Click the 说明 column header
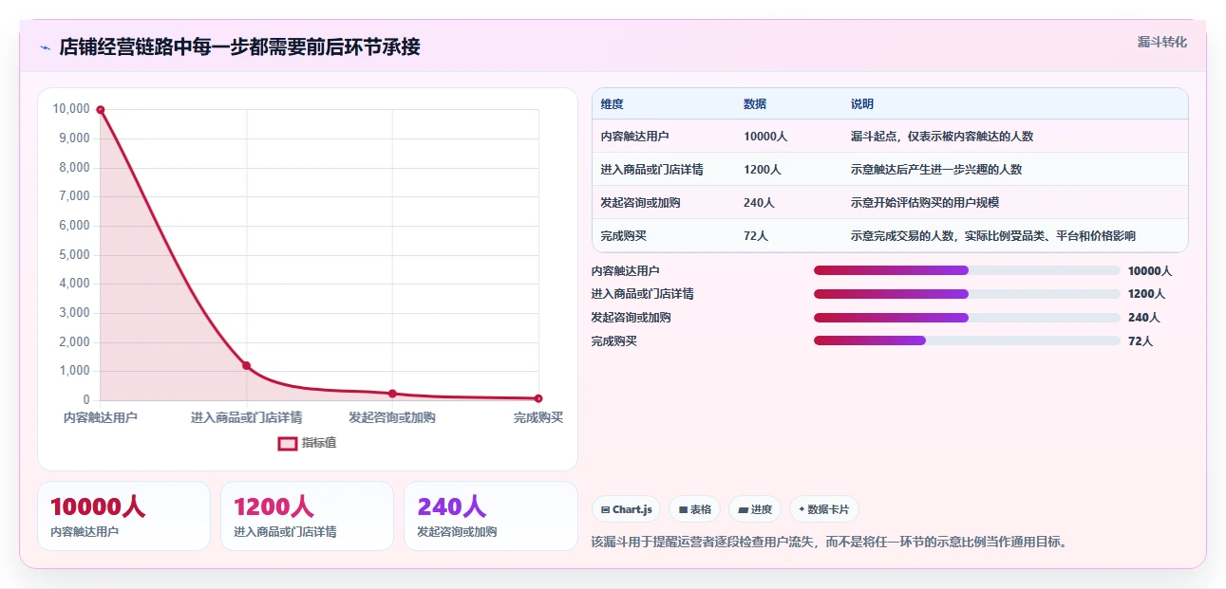This screenshot has height=589, width=1226. 862,104
